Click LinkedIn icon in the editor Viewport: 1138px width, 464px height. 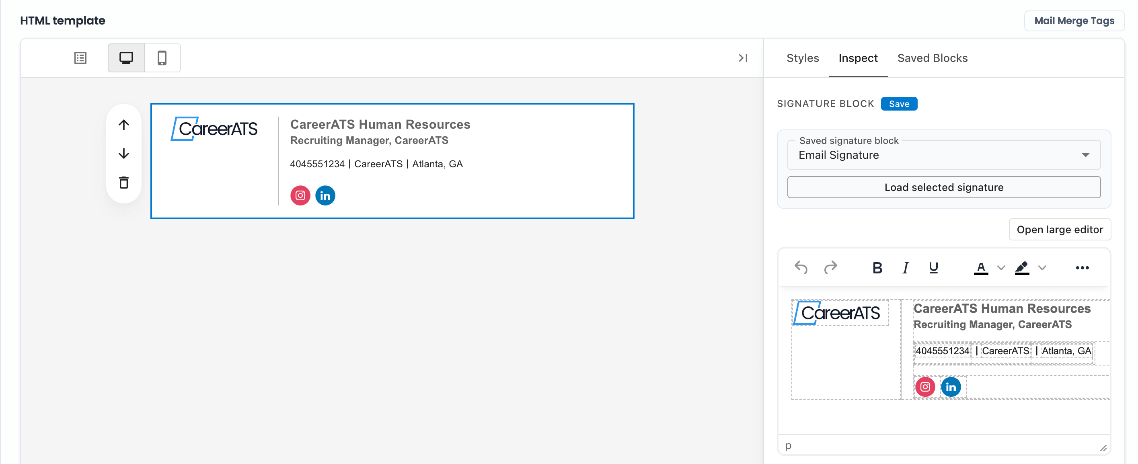tap(951, 387)
